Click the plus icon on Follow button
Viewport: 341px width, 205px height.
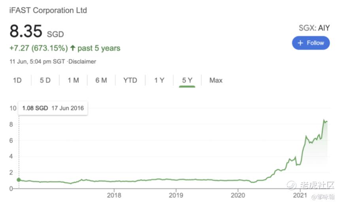(300, 43)
